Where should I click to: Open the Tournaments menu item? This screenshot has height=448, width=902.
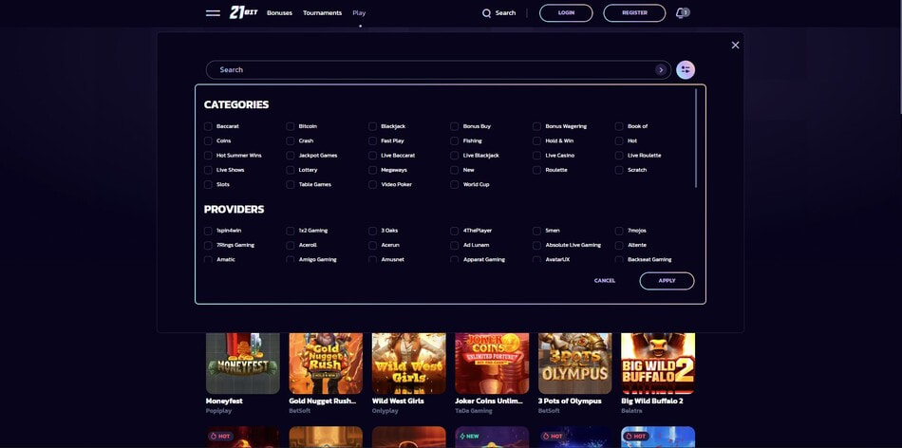[322, 12]
